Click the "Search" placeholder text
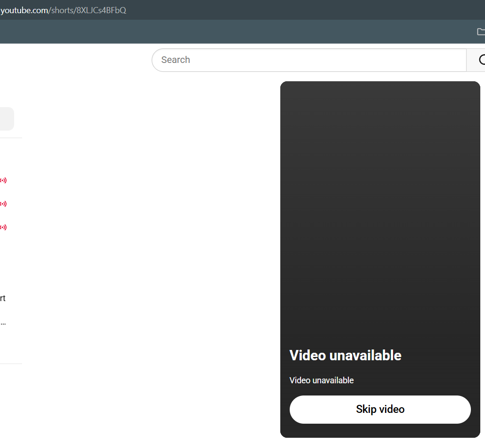Screen dimensions: 485x442 176,60
